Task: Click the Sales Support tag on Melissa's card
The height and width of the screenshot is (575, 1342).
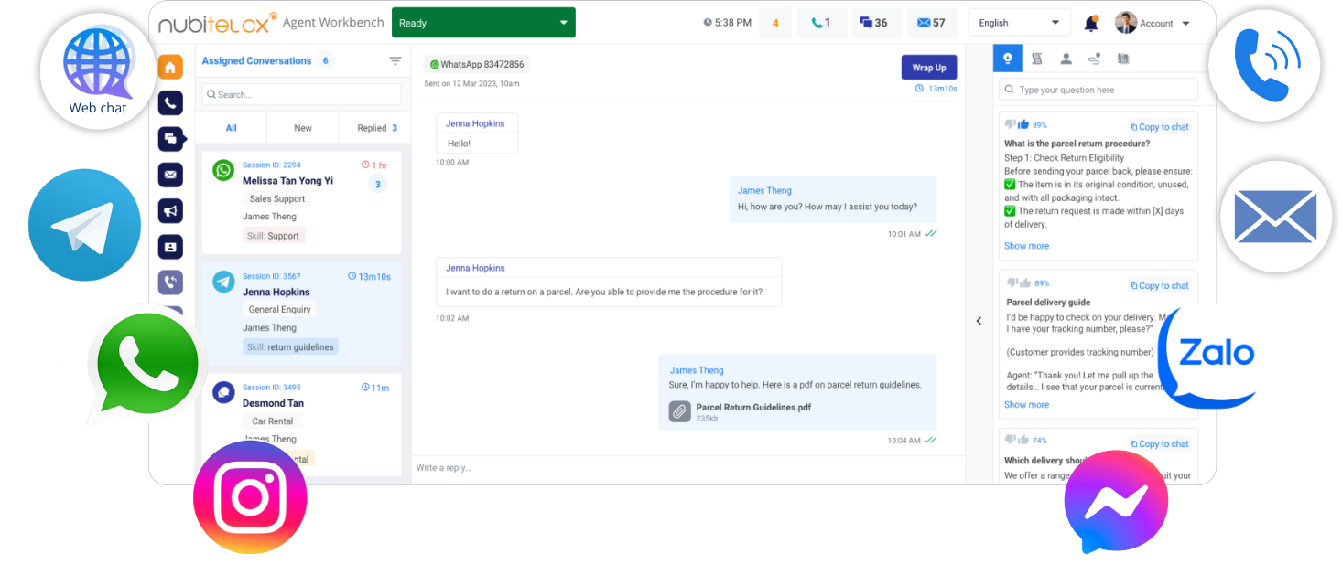Action: [x=278, y=198]
